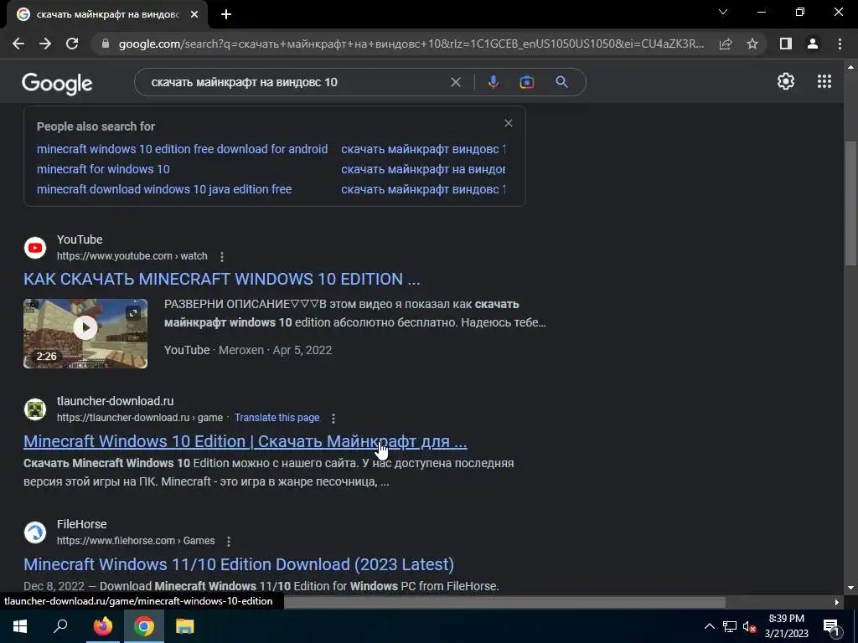Click the vertical scrollbar down arrow
The image size is (858, 643).
point(850,588)
